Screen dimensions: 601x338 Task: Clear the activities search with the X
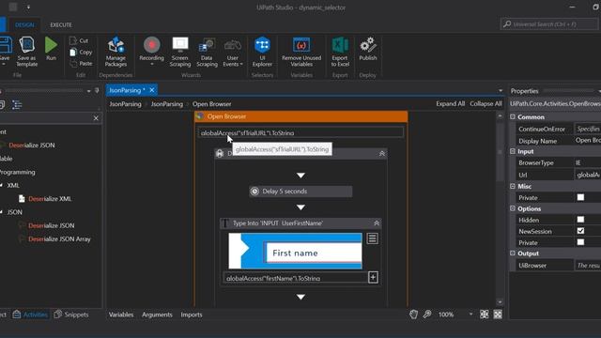(96, 118)
